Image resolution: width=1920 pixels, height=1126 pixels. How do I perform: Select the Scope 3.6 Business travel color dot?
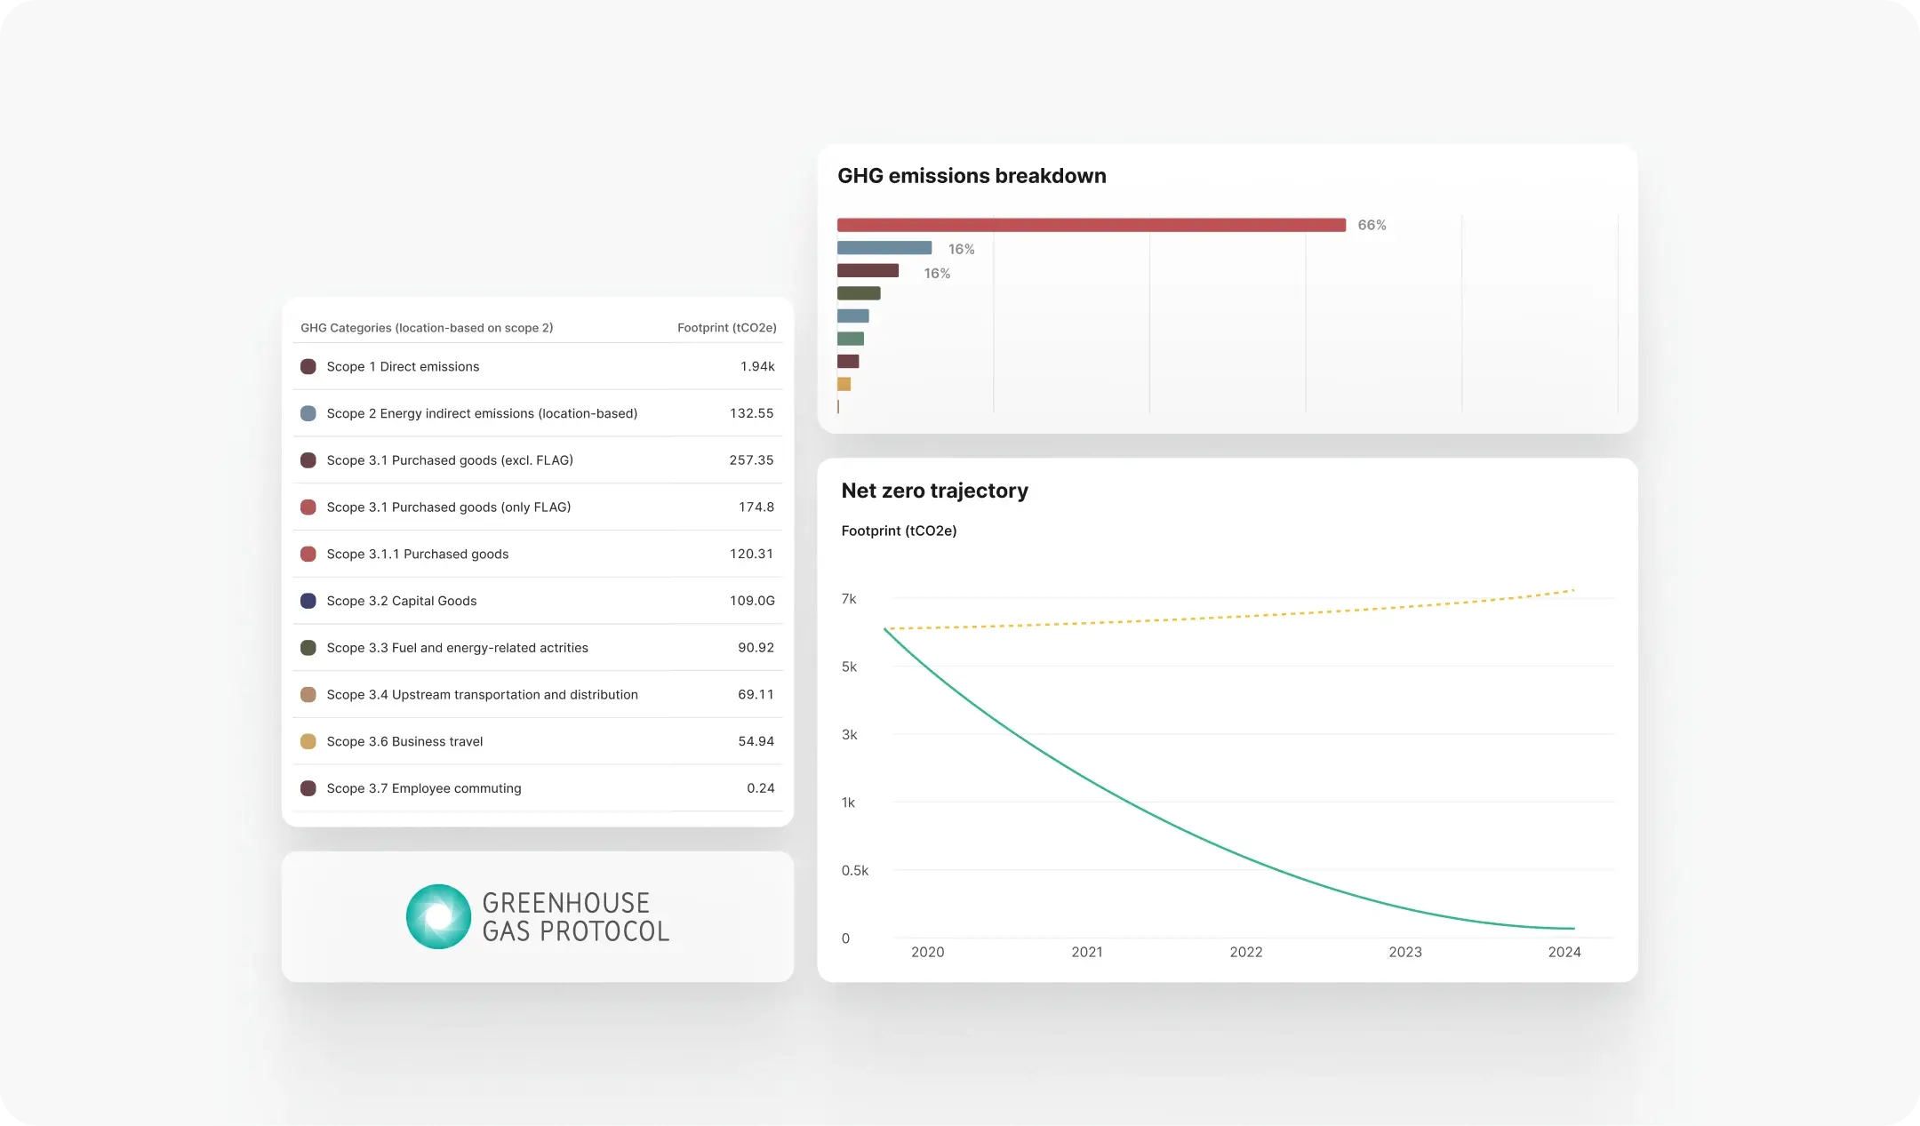[x=308, y=741]
